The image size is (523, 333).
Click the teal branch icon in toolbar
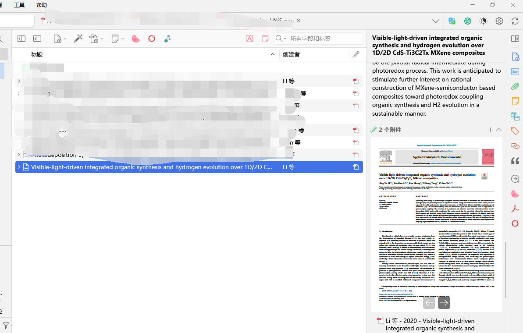point(167,39)
